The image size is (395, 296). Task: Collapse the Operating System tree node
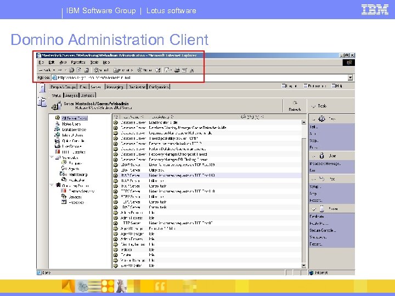[52, 185]
